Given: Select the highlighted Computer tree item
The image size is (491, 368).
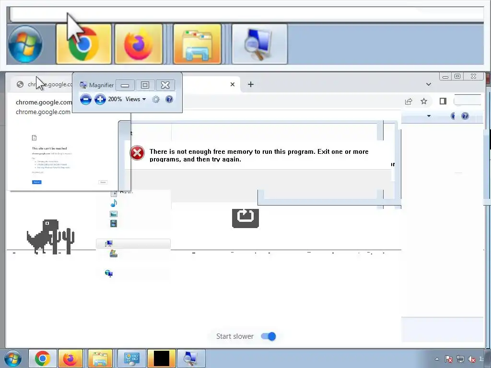Looking at the screenshot, I should (x=133, y=243).
